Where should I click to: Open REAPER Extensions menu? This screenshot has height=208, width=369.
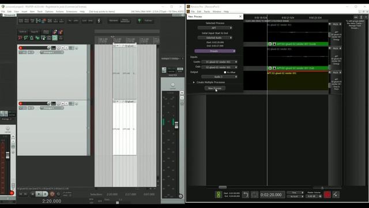point(71,12)
